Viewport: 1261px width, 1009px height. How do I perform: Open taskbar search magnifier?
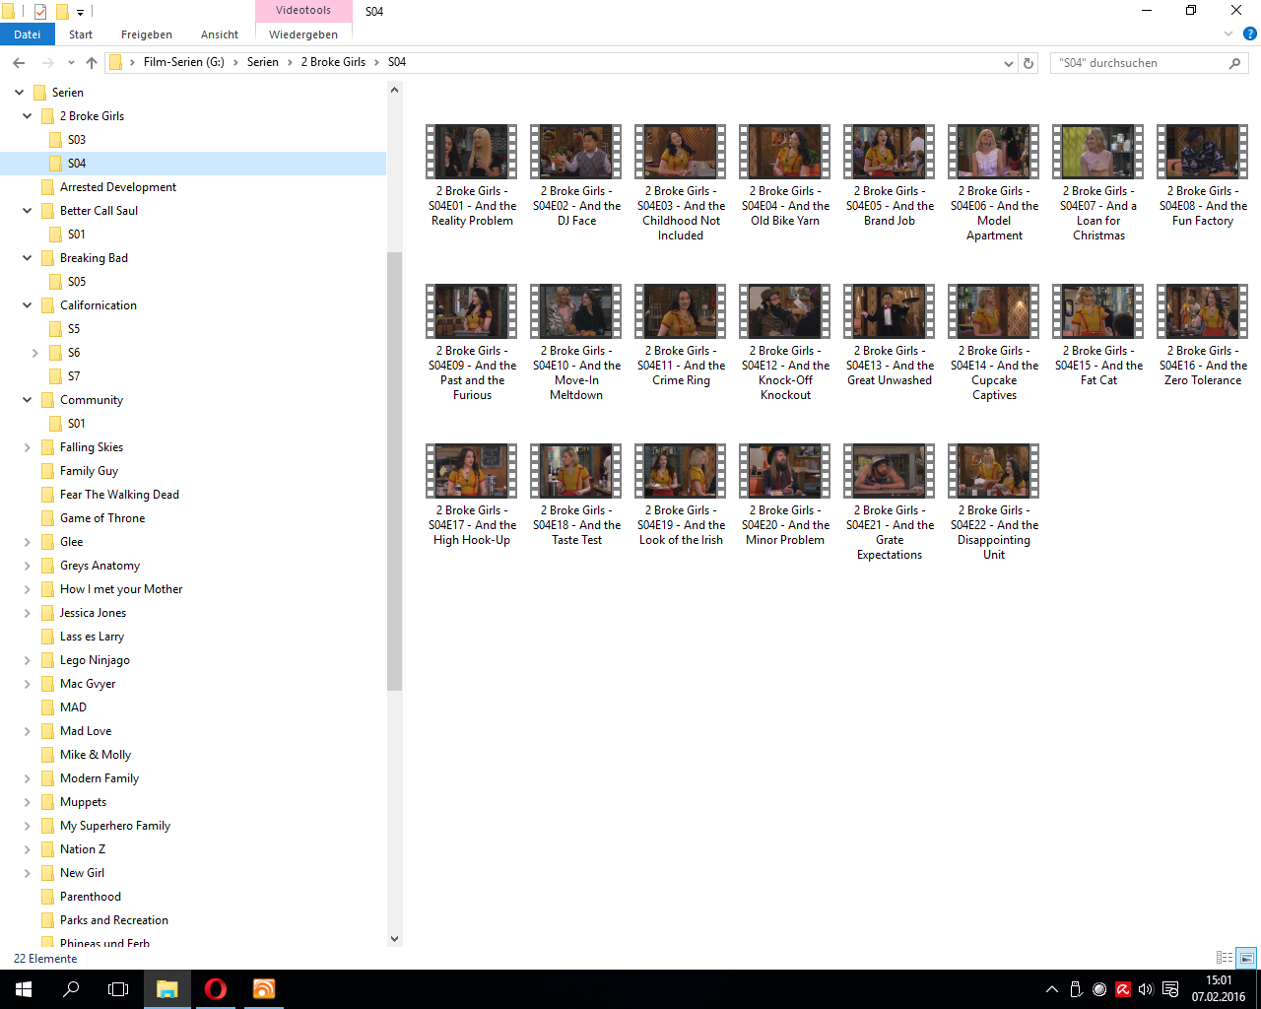pyautogui.click(x=71, y=989)
